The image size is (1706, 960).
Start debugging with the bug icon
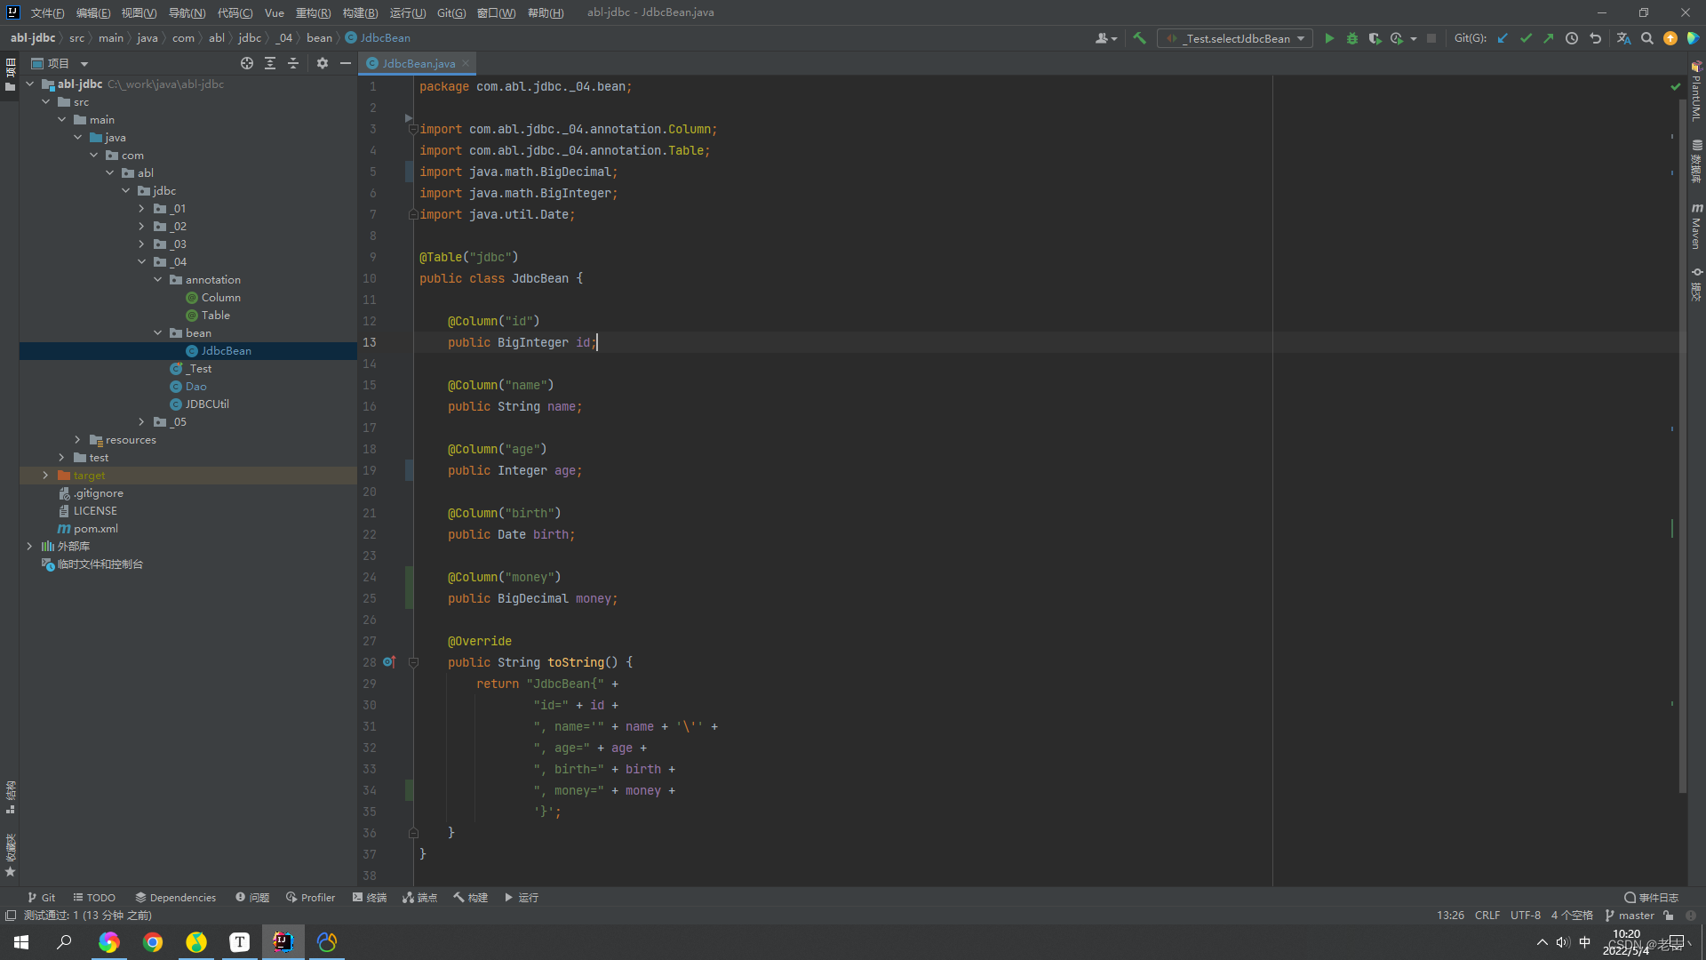[x=1351, y=38]
